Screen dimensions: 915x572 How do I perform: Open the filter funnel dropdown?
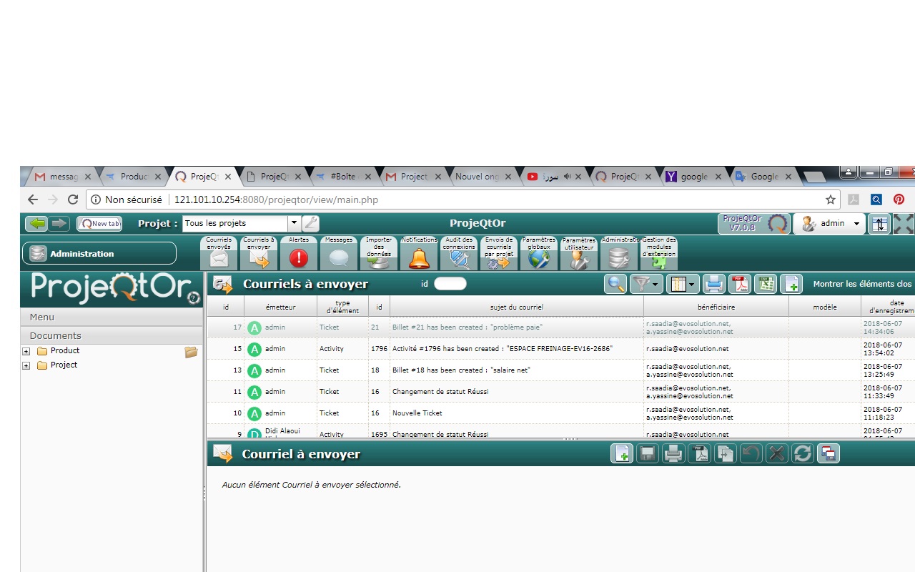tap(646, 284)
